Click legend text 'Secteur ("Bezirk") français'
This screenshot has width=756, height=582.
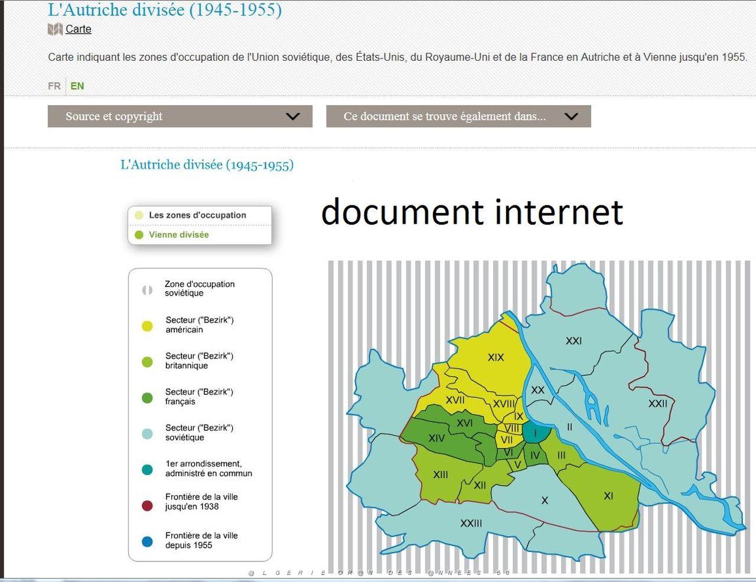(200, 397)
